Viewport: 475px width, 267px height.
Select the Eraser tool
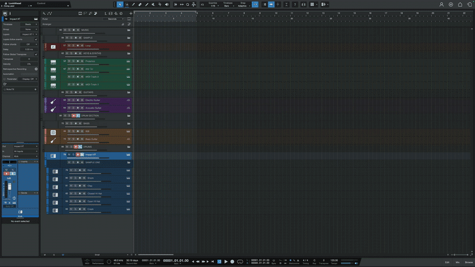(140, 5)
